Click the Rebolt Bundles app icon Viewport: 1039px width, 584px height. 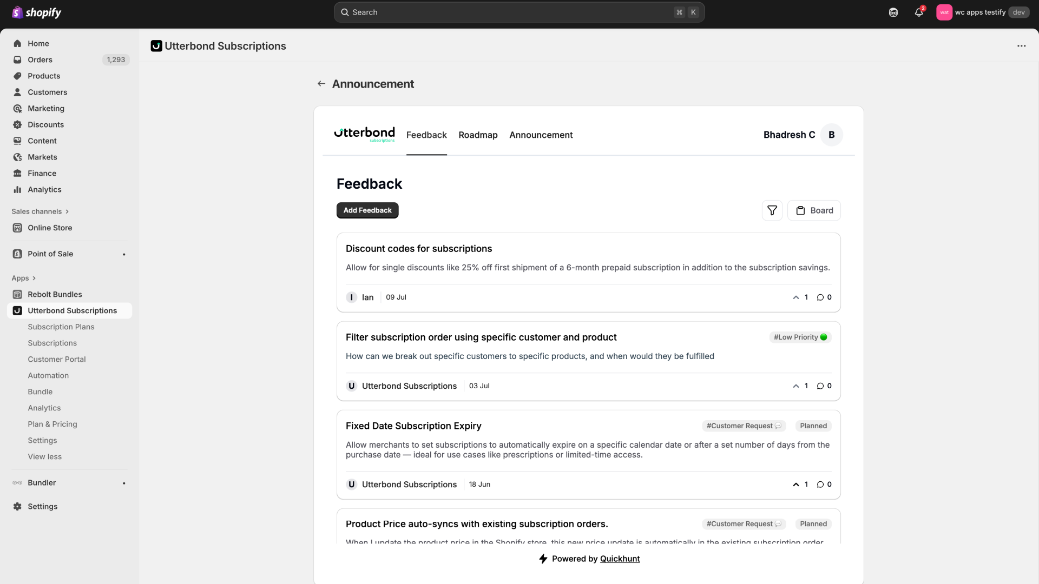coord(17,294)
